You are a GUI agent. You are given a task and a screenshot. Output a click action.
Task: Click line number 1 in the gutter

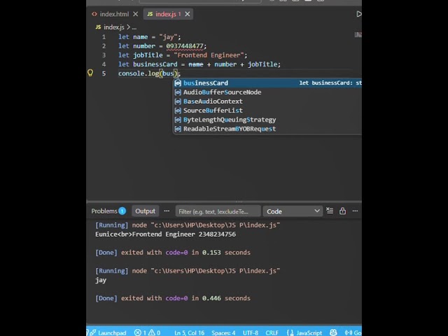(x=104, y=37)
